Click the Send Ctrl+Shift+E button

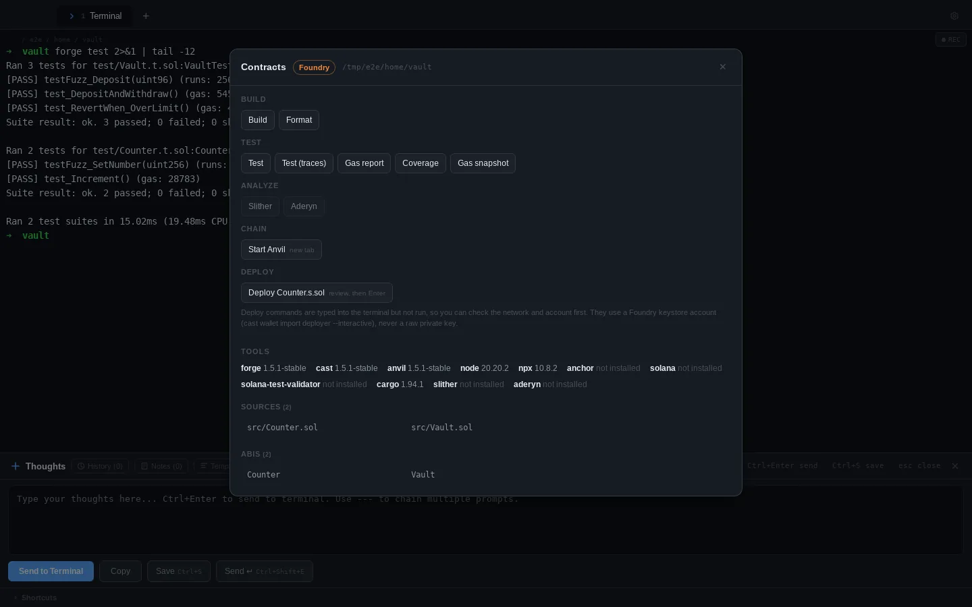point(265,571)
